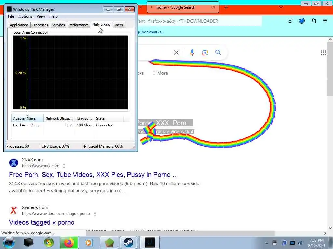The height and width of the screenshot is (249, 333).
Task: Click the vertical scrollbar up arrow
Action: [x=330, y=39]
